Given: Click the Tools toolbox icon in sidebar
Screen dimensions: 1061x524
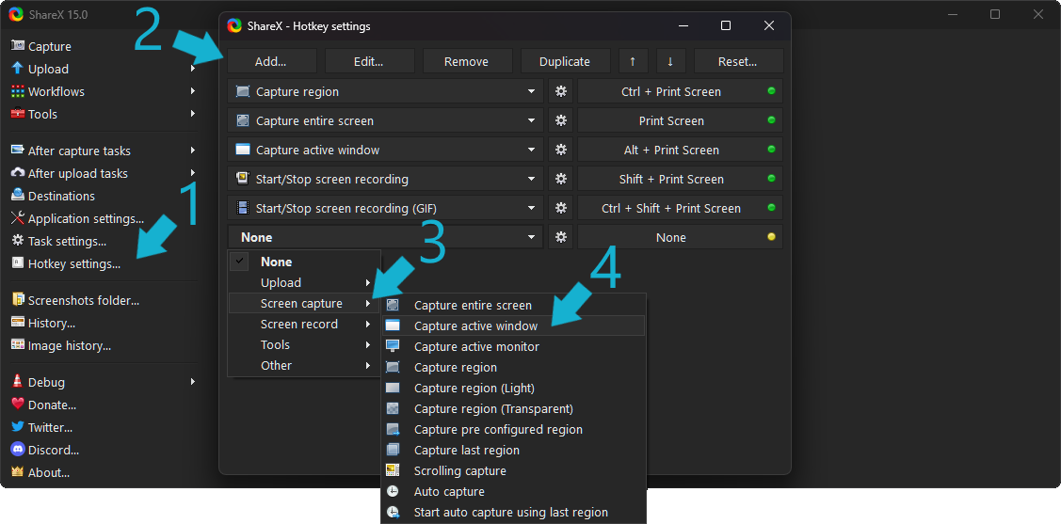Looking at the screenshot, I should (18, 114).
